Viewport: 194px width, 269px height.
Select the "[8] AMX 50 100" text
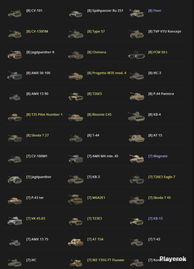pyautogui.click(x=38, y=73)
